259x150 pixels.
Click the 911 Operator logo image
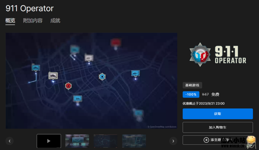(x=218, y=55)
